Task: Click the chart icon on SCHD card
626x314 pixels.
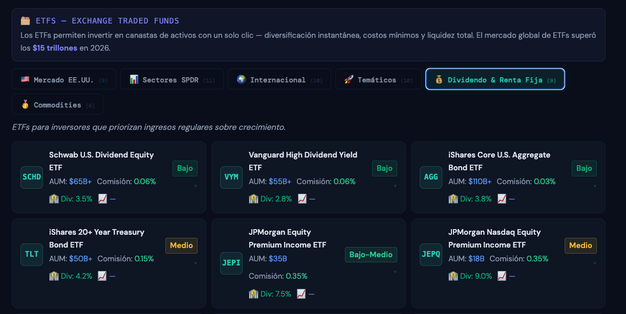Action: 102,199
